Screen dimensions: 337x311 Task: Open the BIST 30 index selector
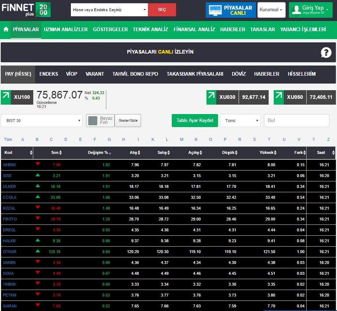pyautogui.click(x=42, y=121)
